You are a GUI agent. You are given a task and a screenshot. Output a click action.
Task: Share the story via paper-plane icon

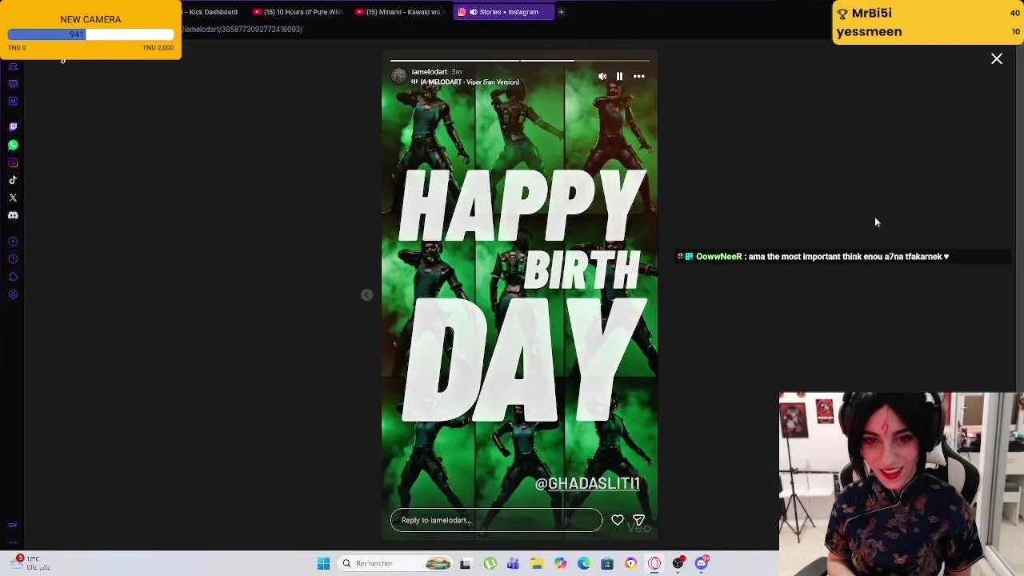(639, 520)
